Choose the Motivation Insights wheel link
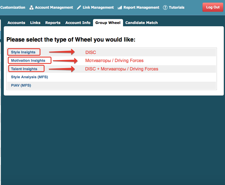 tap(28, 61)
